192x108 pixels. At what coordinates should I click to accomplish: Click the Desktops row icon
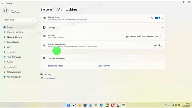click(x=44, y=27)
